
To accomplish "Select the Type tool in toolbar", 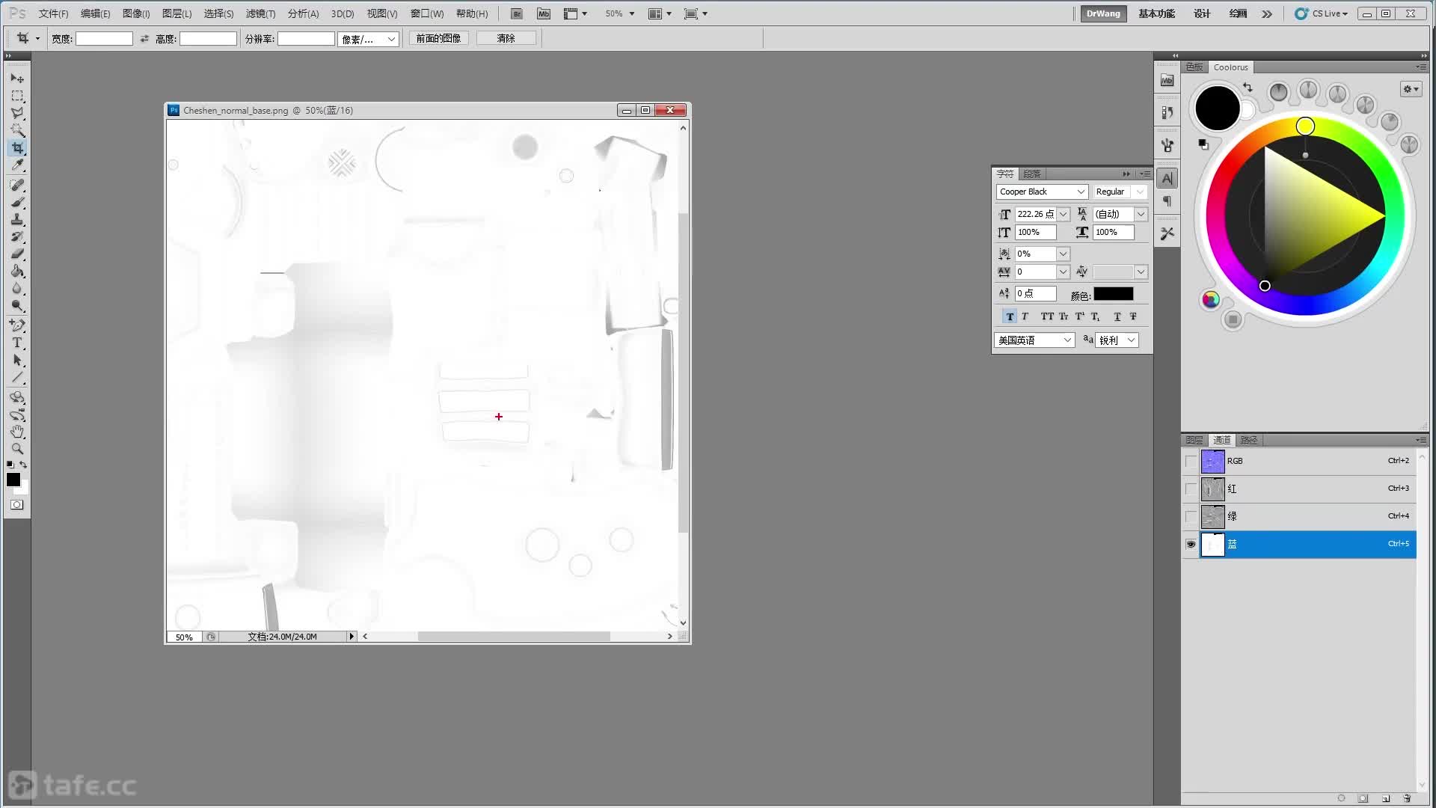I will pyautogui.click(x=17, y=343).
